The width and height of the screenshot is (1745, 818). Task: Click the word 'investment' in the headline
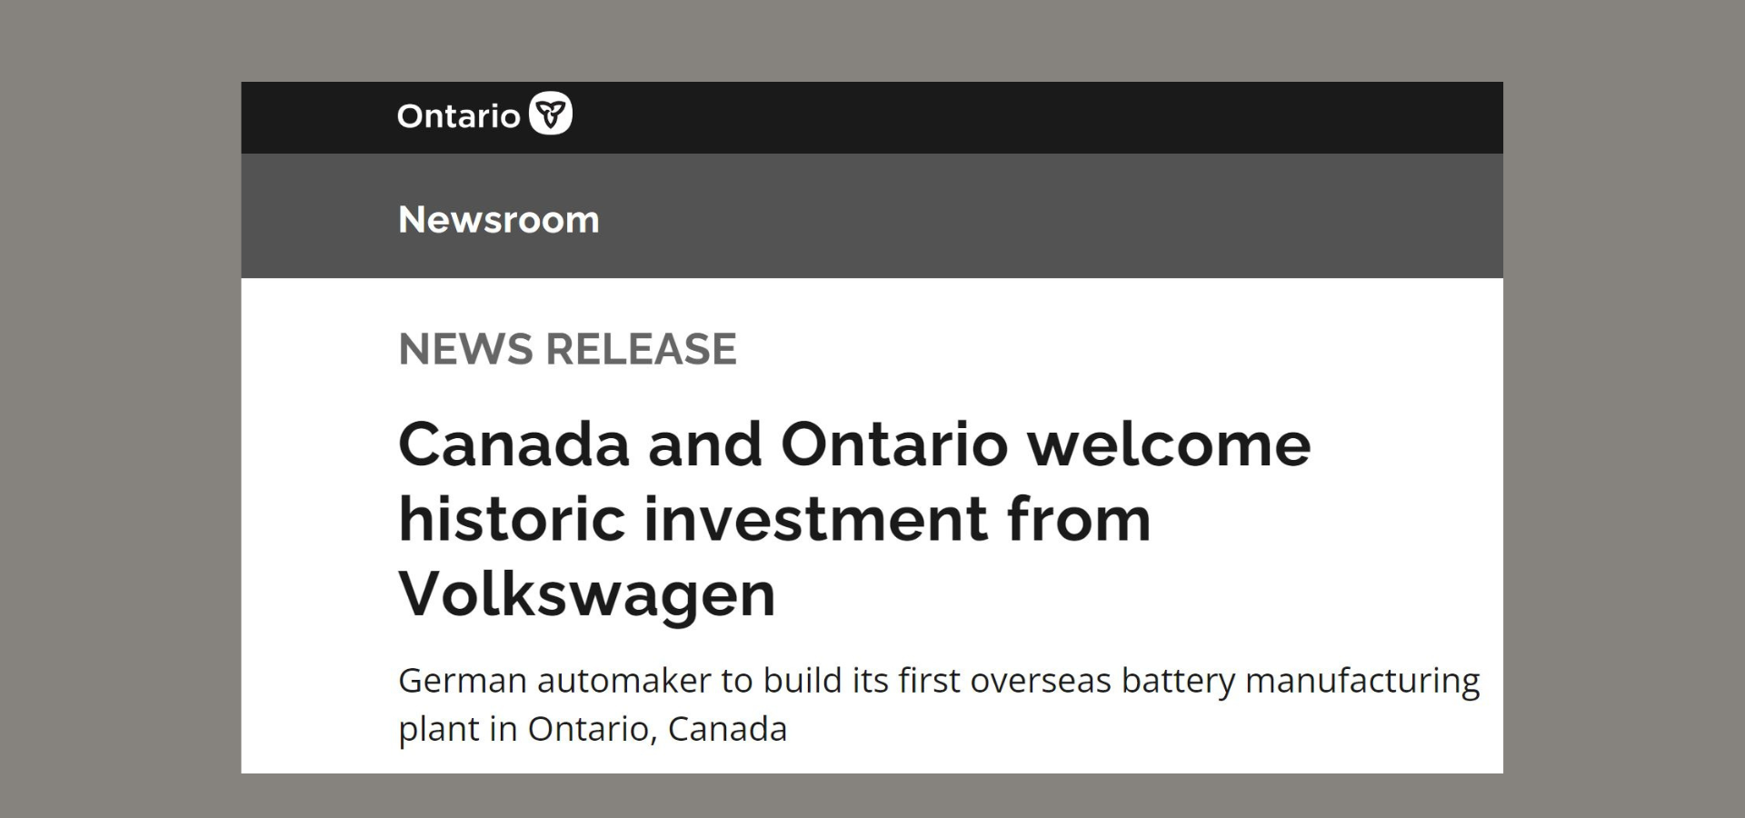(815, 519)
